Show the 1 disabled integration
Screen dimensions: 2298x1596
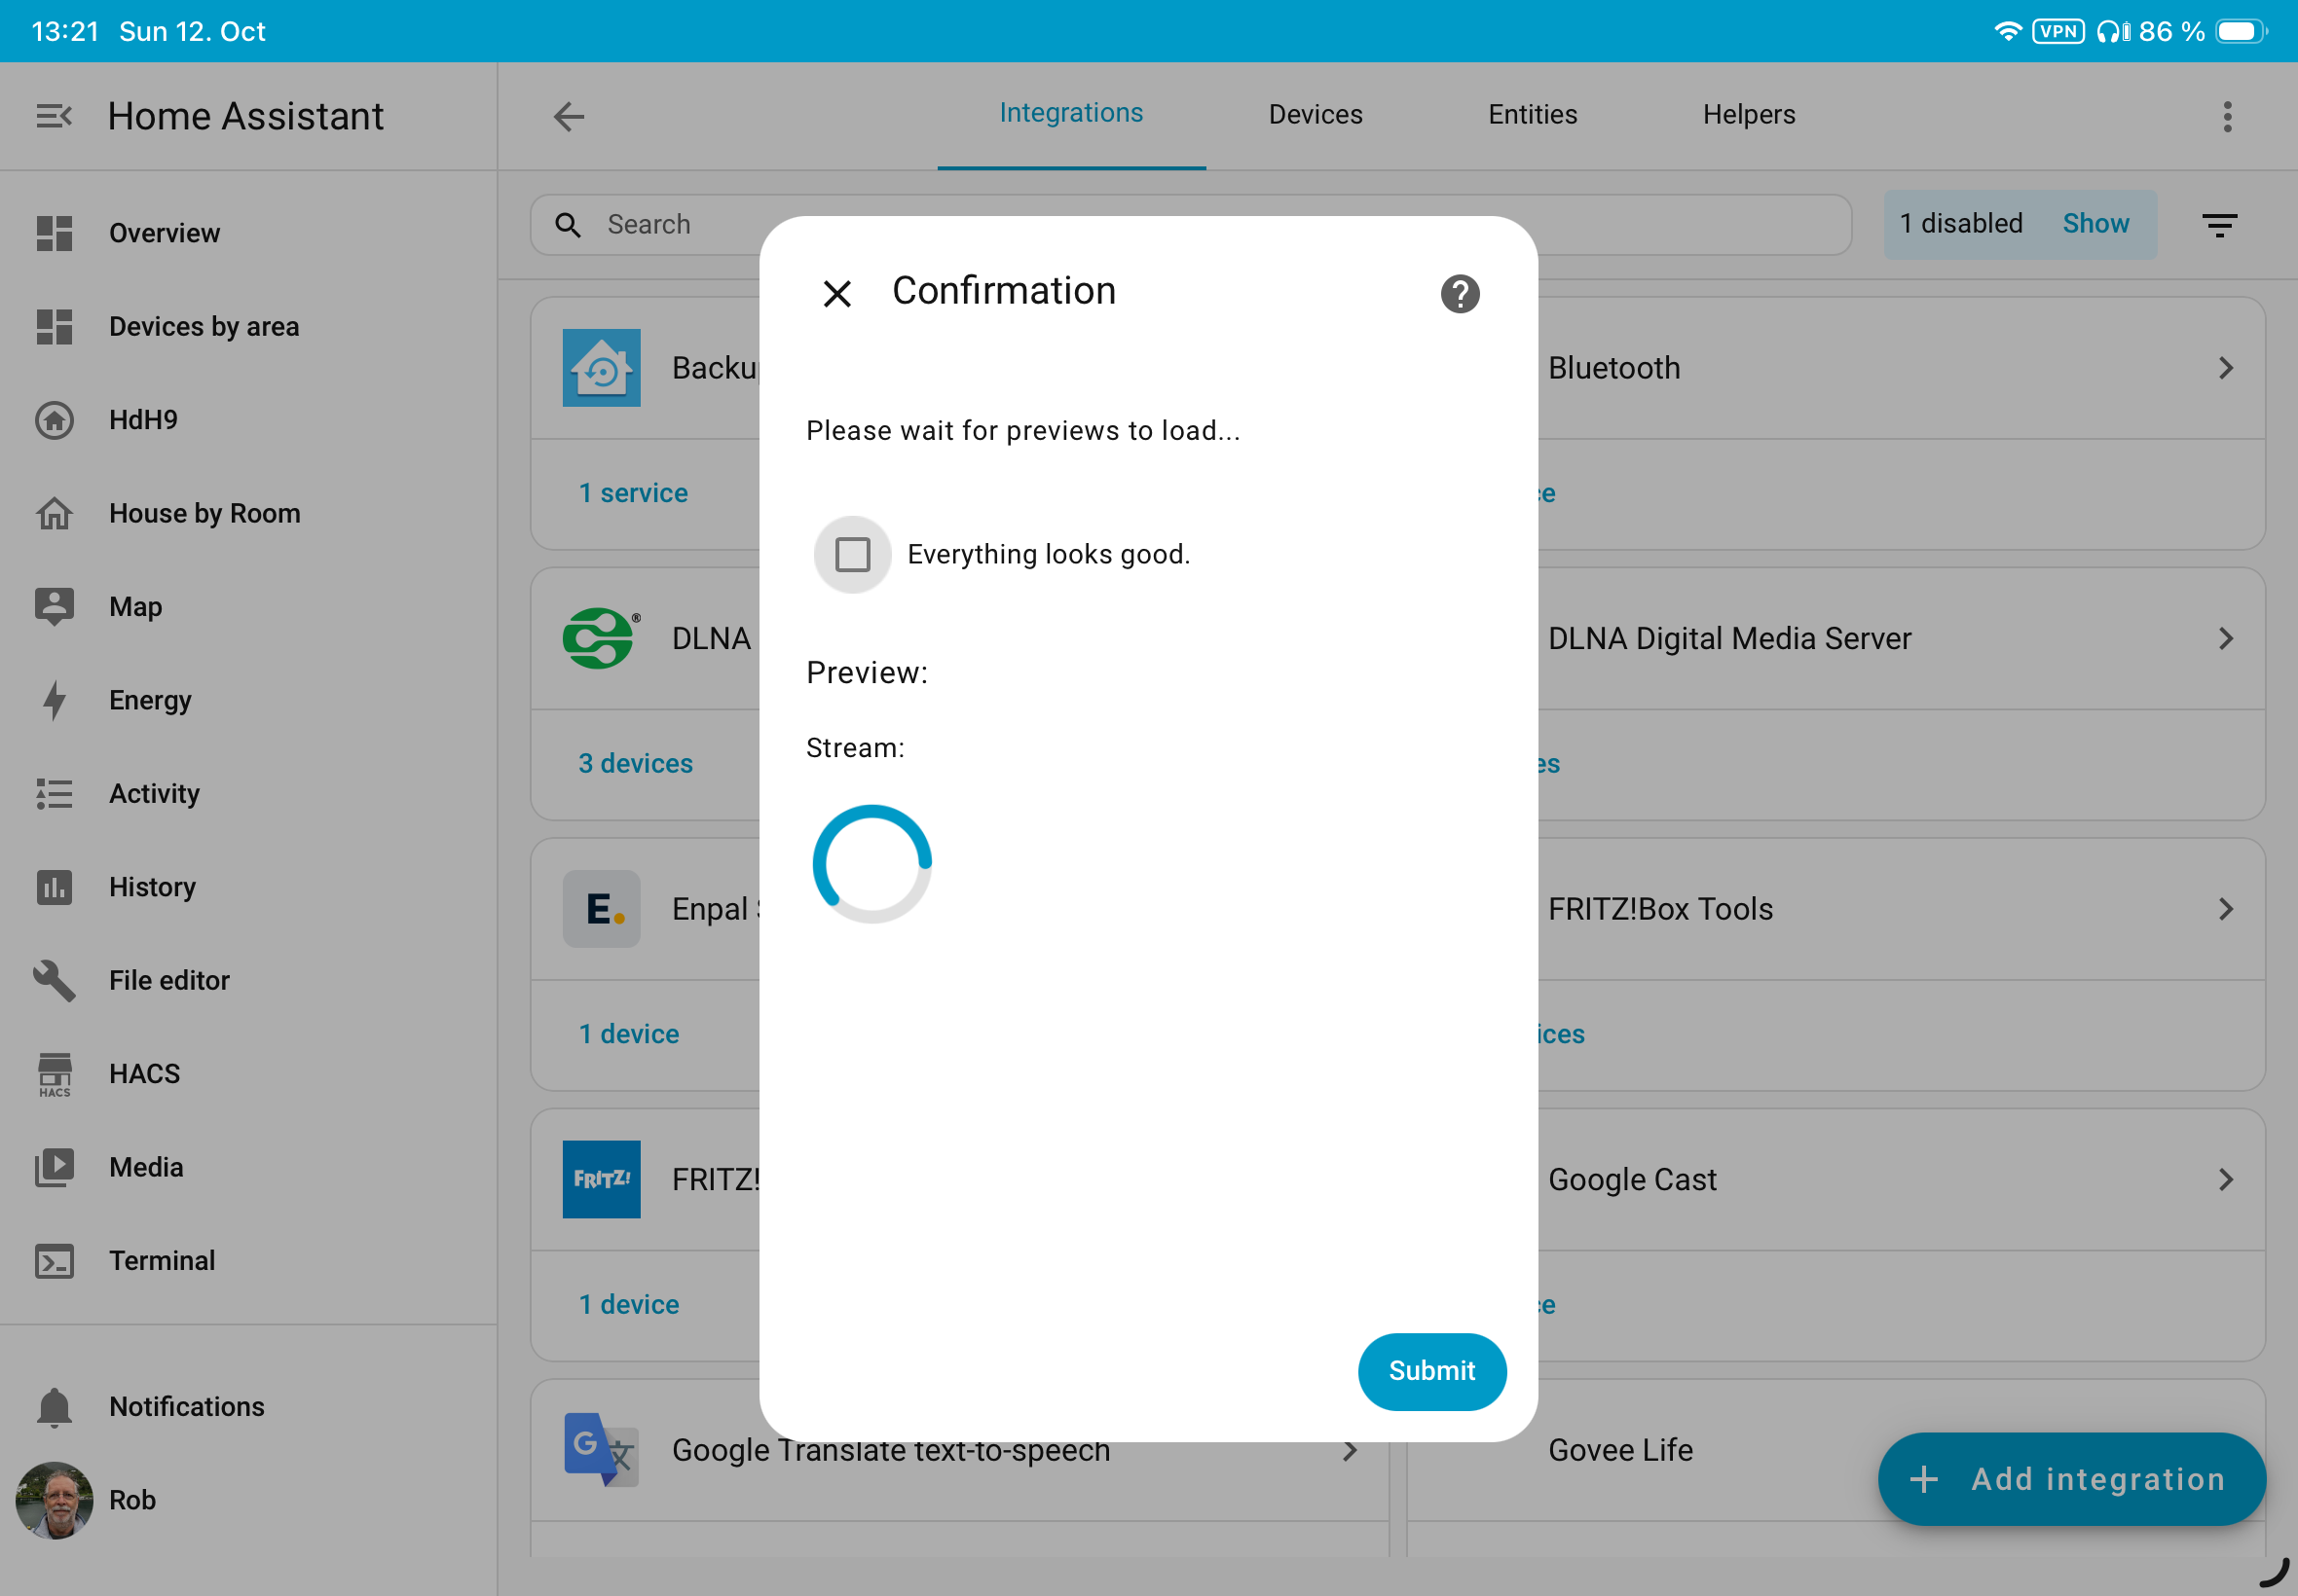pyautogui.click(x=2094, y=224)
